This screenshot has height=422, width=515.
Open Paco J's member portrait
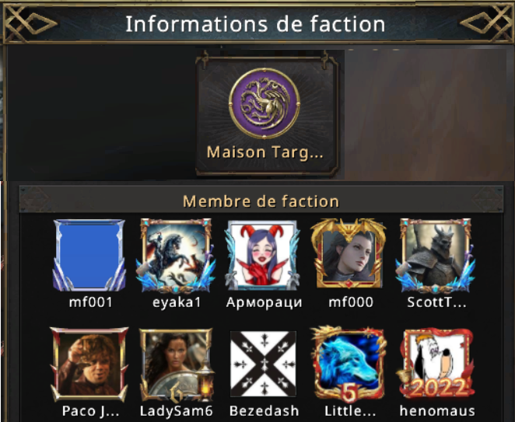click(x=89, y=364)
